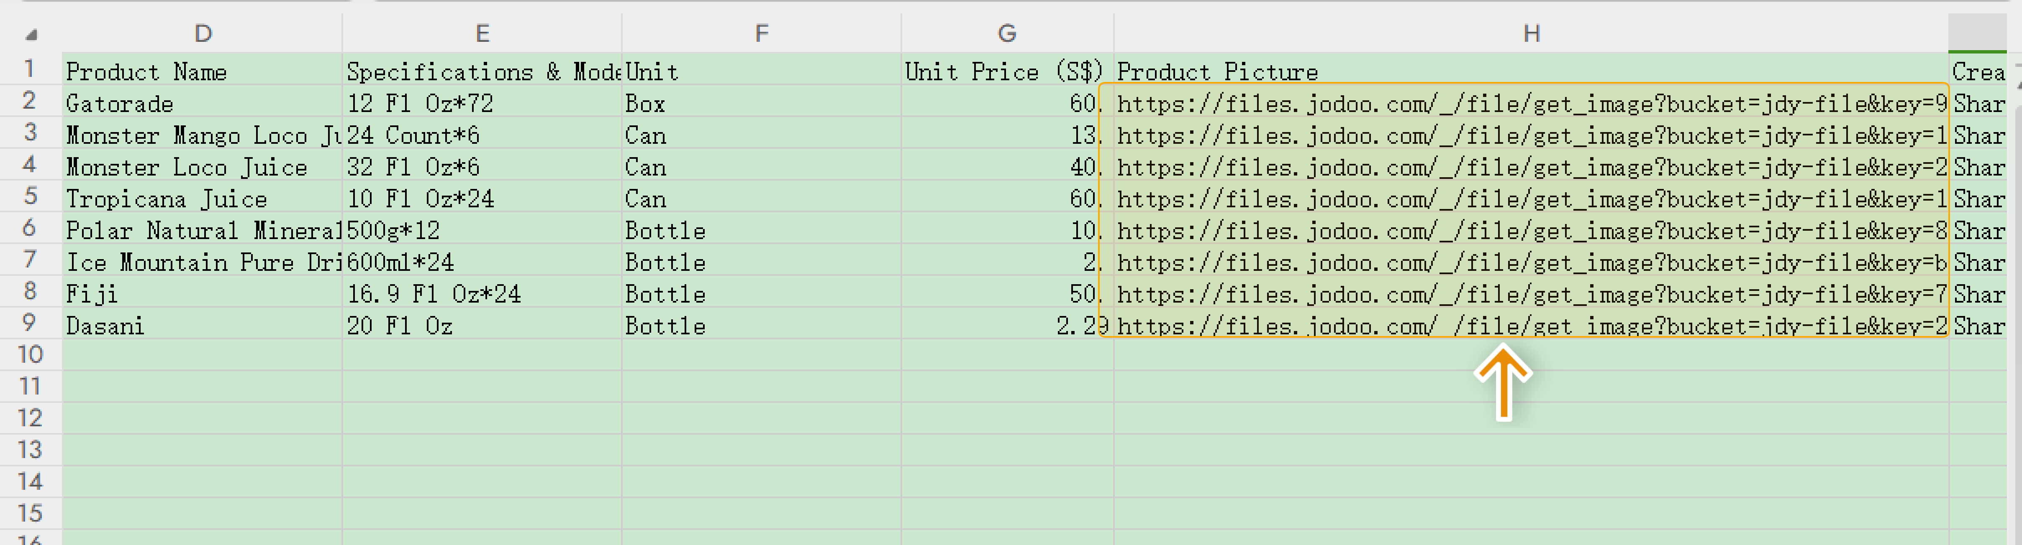Click the Gatorade product name cell
This screenshot has width=2022, height=545.
(119, 104)
